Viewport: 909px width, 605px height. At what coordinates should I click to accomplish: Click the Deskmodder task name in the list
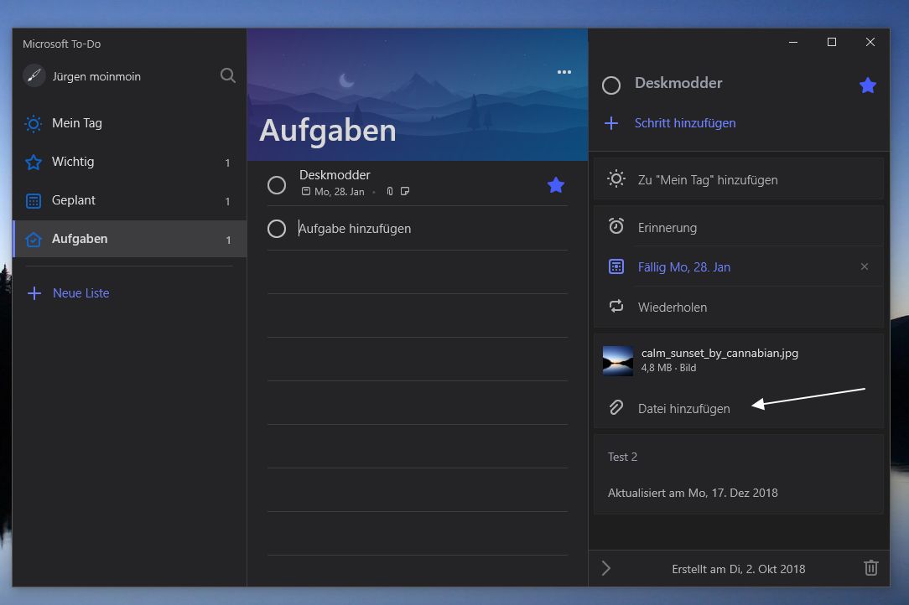coord(335,175)
